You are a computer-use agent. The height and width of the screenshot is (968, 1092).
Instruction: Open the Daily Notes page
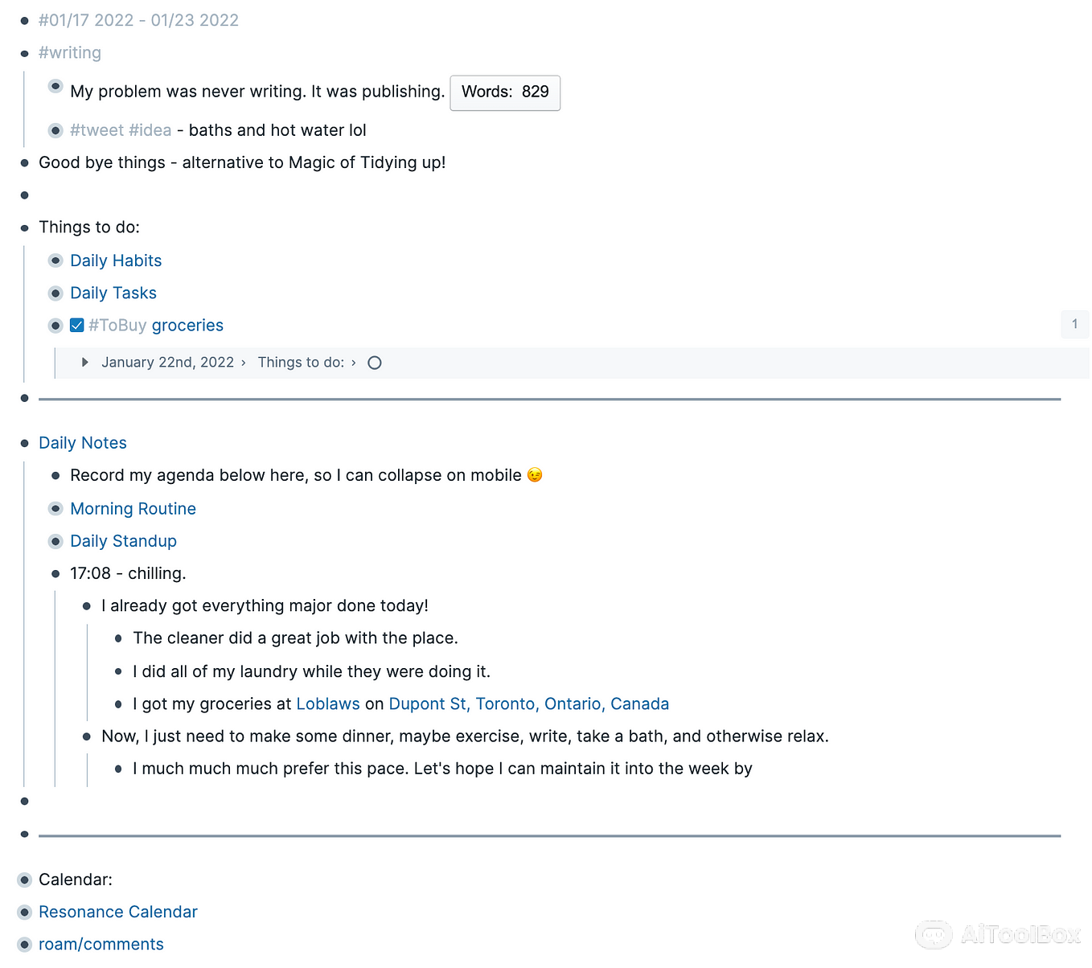(x=82, y=442)
